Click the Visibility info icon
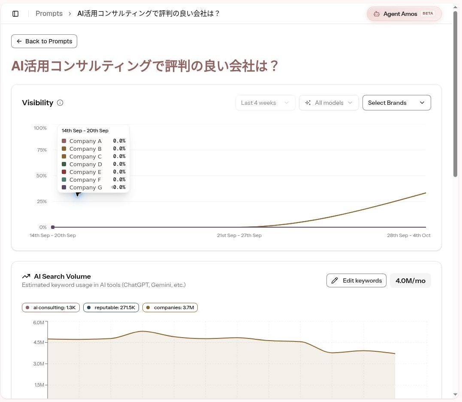Image resolution: width=462 pixels, height=402 pixels. click(x=60, y=103)
